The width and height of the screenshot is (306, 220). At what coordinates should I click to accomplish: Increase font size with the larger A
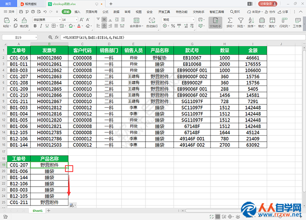click(82, 20)
